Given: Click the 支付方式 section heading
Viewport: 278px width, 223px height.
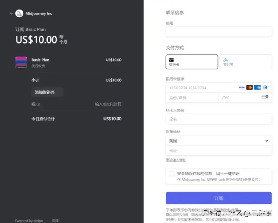Looking at the screenshot, I should (x=175, y=48).
